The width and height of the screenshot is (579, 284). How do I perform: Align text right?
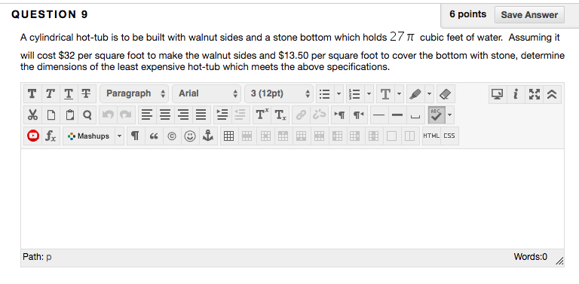183,115
